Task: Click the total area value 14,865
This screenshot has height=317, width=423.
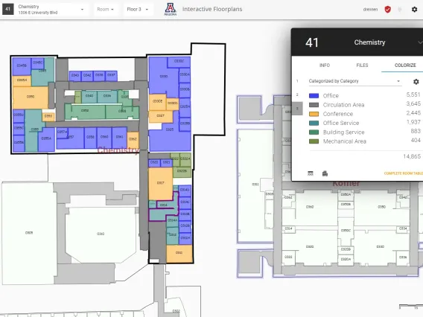Action: 412,156
